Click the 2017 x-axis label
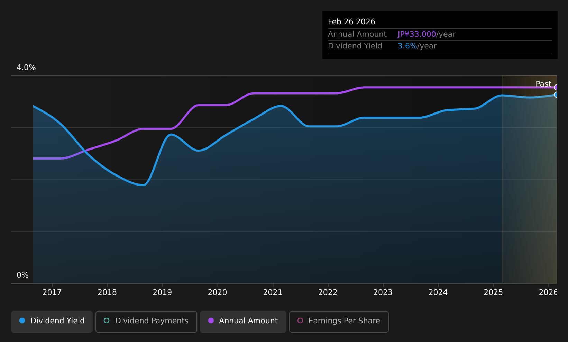Image resolution: width=568 pixels, height=342 pixels. (52, 292)
